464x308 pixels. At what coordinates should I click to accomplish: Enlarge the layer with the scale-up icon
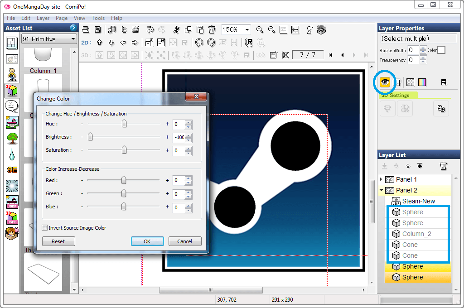point(150,43)
